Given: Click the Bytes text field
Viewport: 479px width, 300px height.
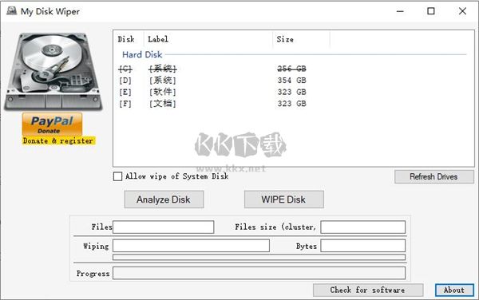Looking at the screenshot, I should 363,246.
